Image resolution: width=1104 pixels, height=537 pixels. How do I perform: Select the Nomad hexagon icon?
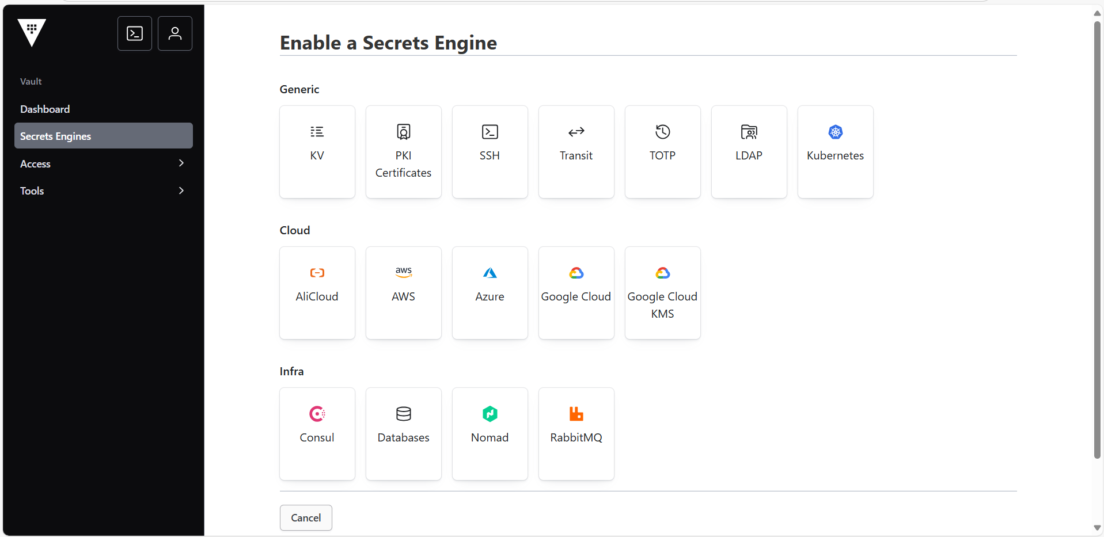coord(490,414)
